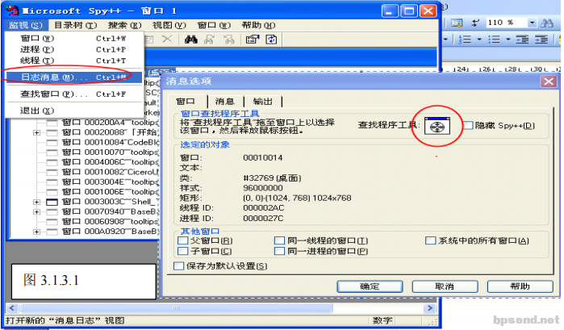The image size is (564, 330).
Task: Click the greyed X clear icon in Spy++ toolbar
Action: [x=167, y=39]
